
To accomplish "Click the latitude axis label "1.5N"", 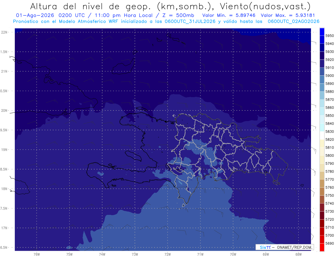I will (4, 52).
